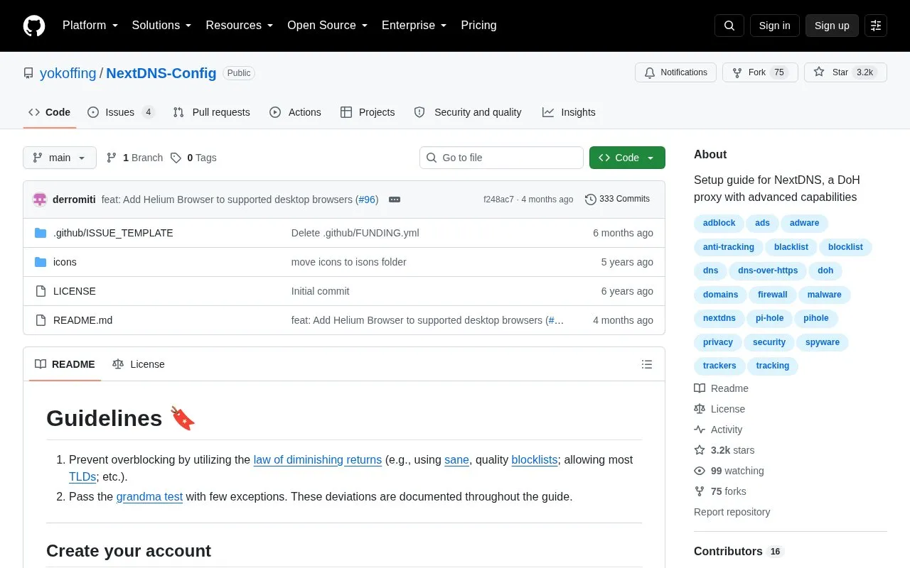This screenshot has height=568, width=910.
Task: Click the icons folder icon
Action: tap(41, 262)
